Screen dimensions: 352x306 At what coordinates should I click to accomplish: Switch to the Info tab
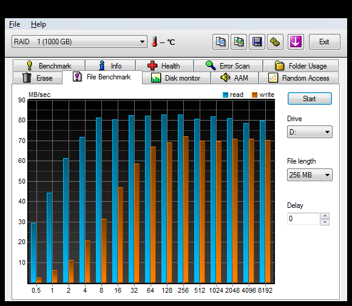pyautogui.click(x=110, y=65)
